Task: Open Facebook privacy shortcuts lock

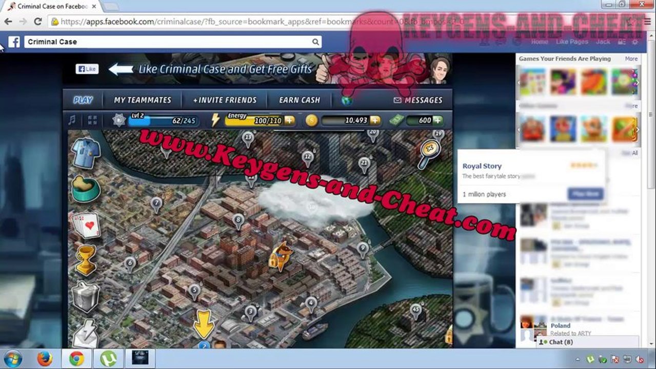Action: point(622,42)
